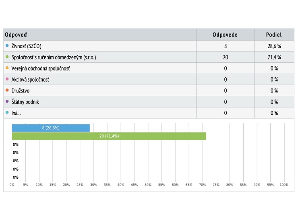Click the purple dot beside Štátny podnik
The image size is (298, 198).
tap(7, 101)
